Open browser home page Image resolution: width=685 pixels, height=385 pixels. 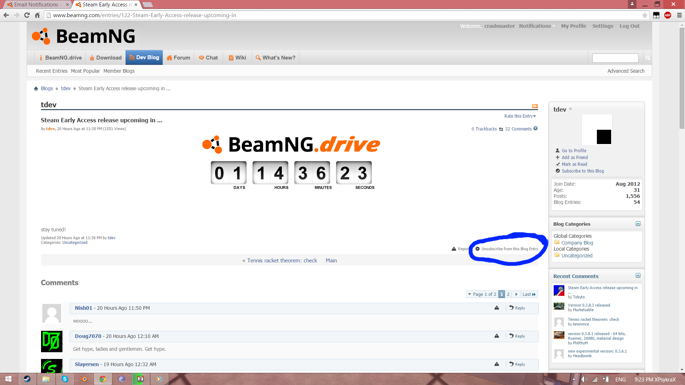click(37, 15)
